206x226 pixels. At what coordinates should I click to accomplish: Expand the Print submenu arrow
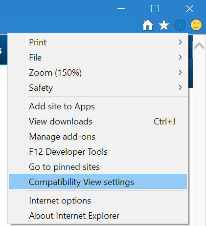pyautogui.click(x=180, y=42)
